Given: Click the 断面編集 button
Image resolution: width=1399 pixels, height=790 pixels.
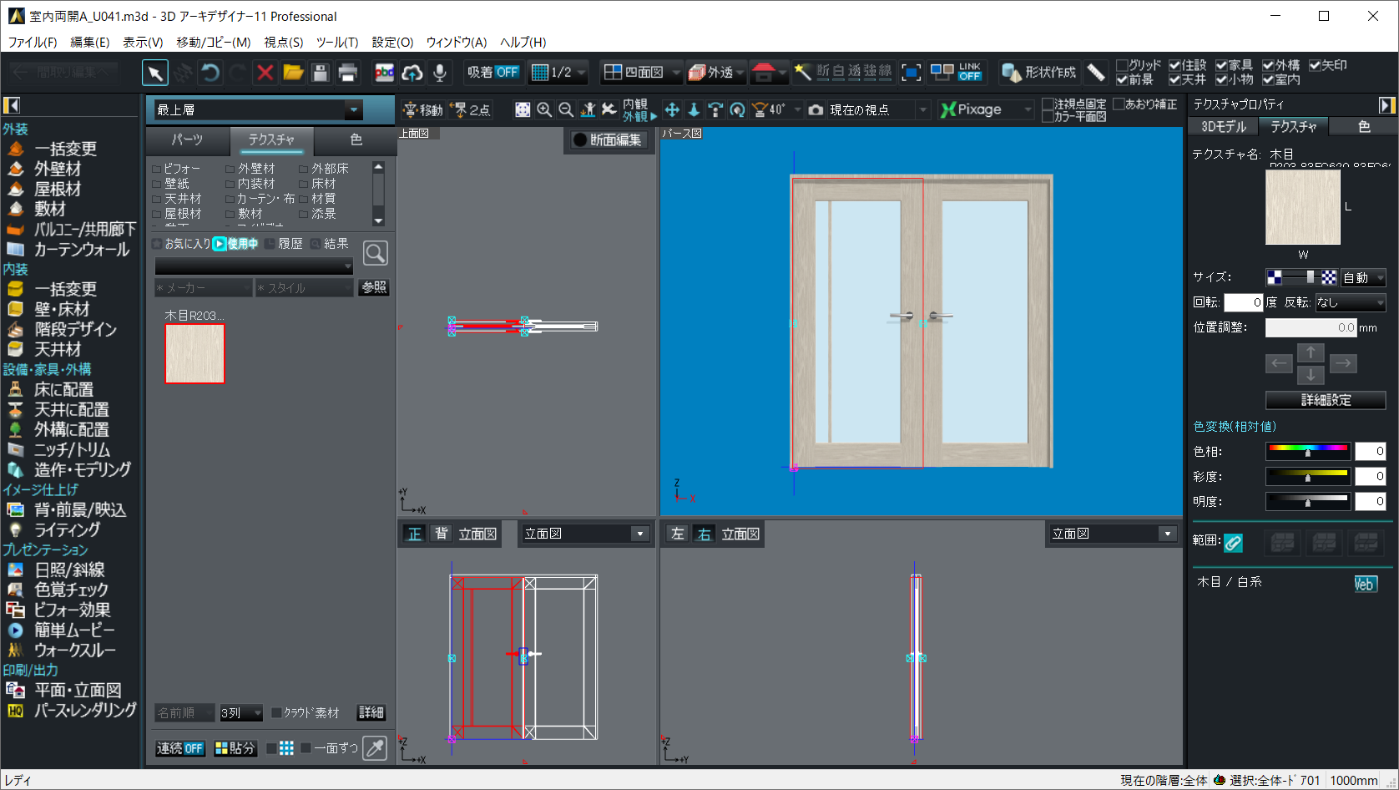Looking at the screenshot, I should pos(607,140).
